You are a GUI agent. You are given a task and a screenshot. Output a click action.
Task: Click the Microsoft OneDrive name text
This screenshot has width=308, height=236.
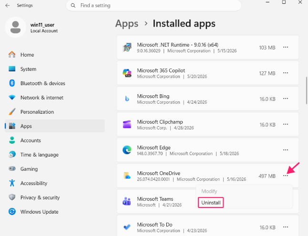click(x=158, y=173)
